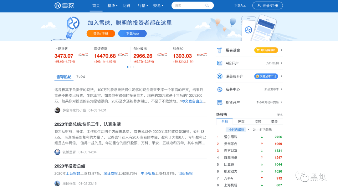Switch to the 7×24 tab
The width and height of the screenshot is (338, 192).
coord(81,77)
